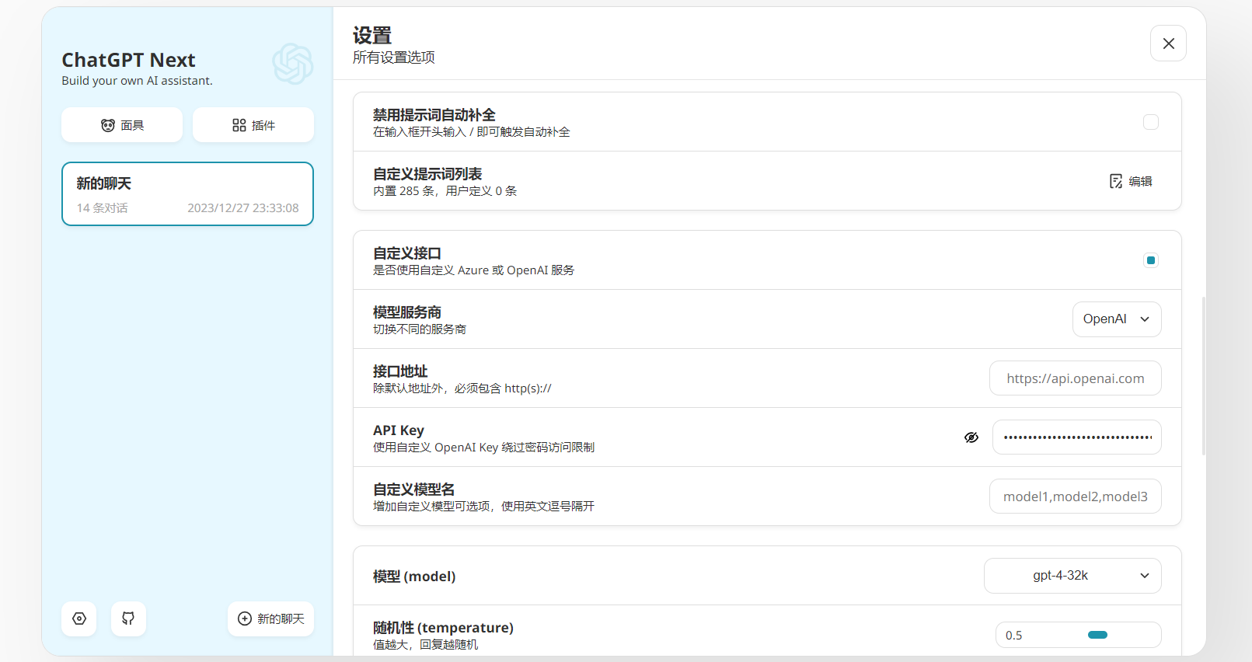
Task: Click the 所有设置选项 subtitle
Action: point(394,57)
